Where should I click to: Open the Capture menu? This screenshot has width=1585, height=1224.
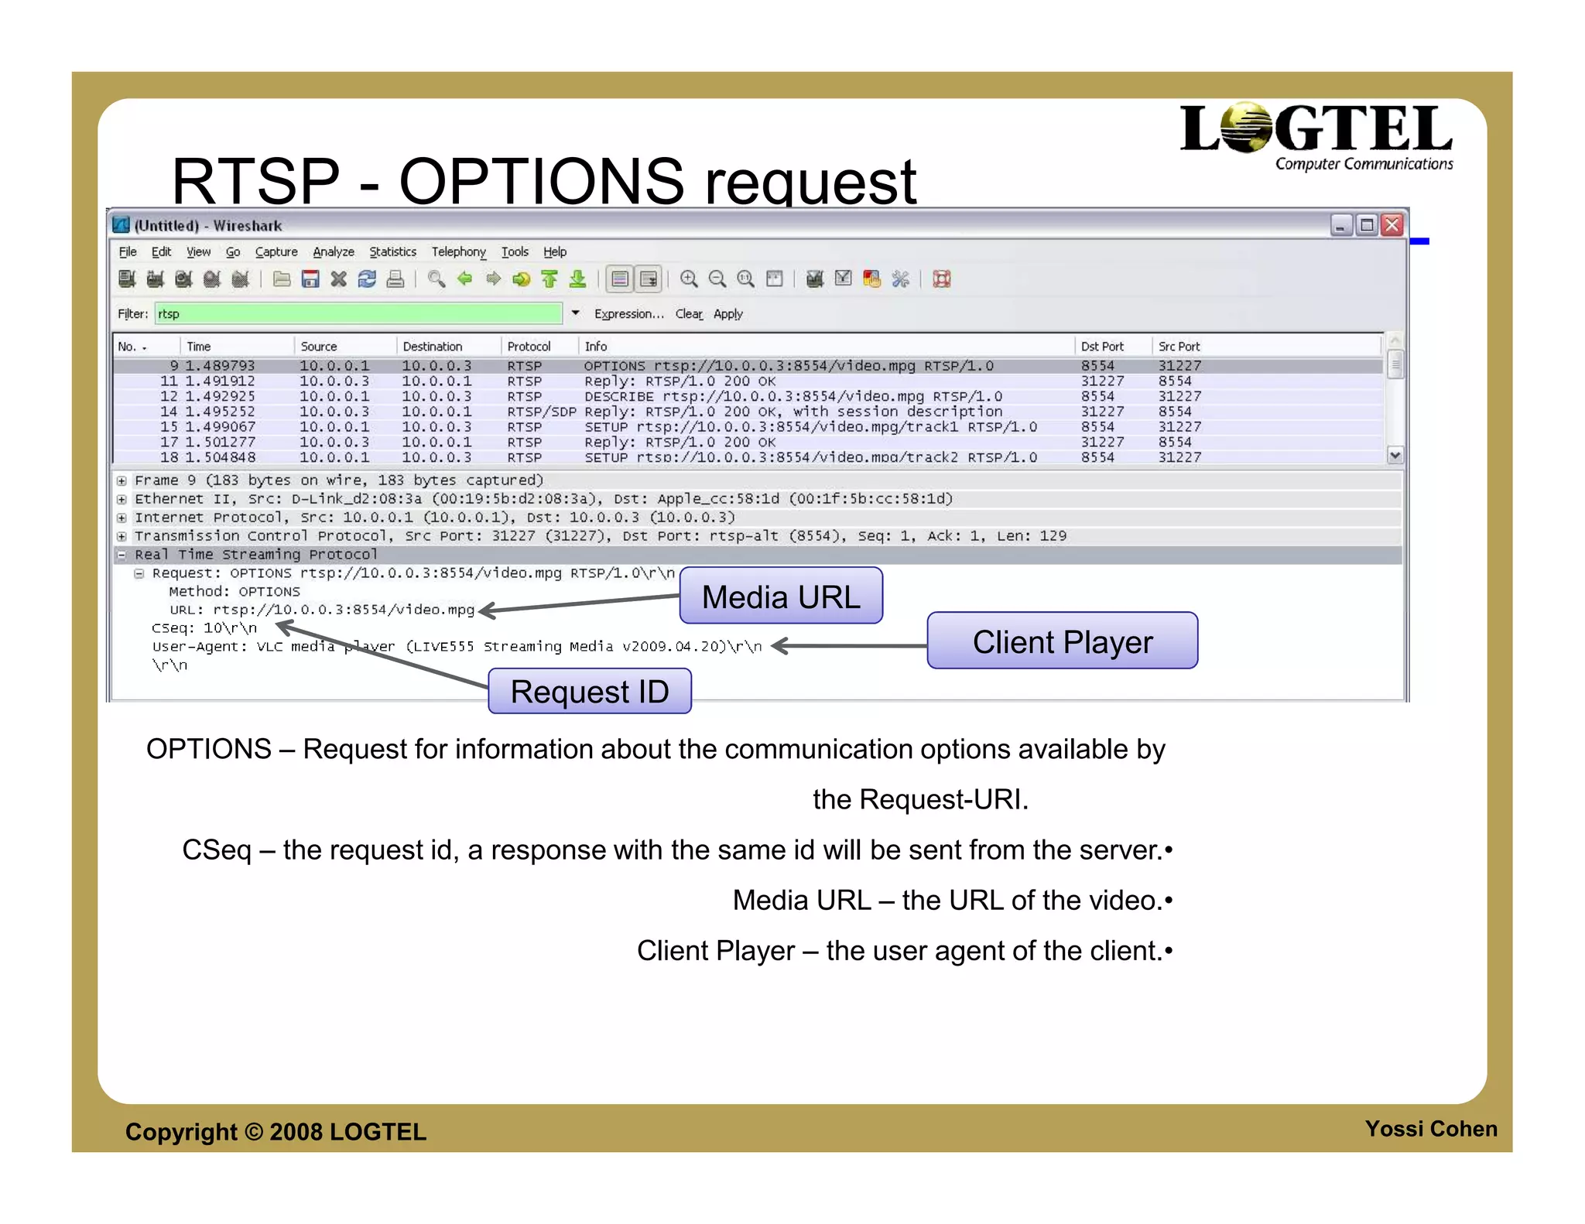click(276, 252)
